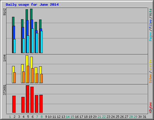Click the yellow visits bar for day 5
This screenshot has height=120, width=154.
click(26, 69)
